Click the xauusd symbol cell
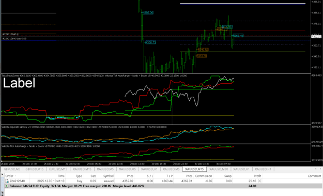Screen dimensions: 323x196 tap(109, 181)
